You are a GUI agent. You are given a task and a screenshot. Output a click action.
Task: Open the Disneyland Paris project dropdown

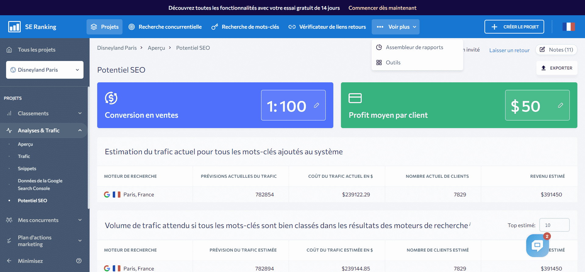[x=45, y=70]
